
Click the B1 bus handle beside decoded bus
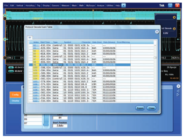(5, 58)
